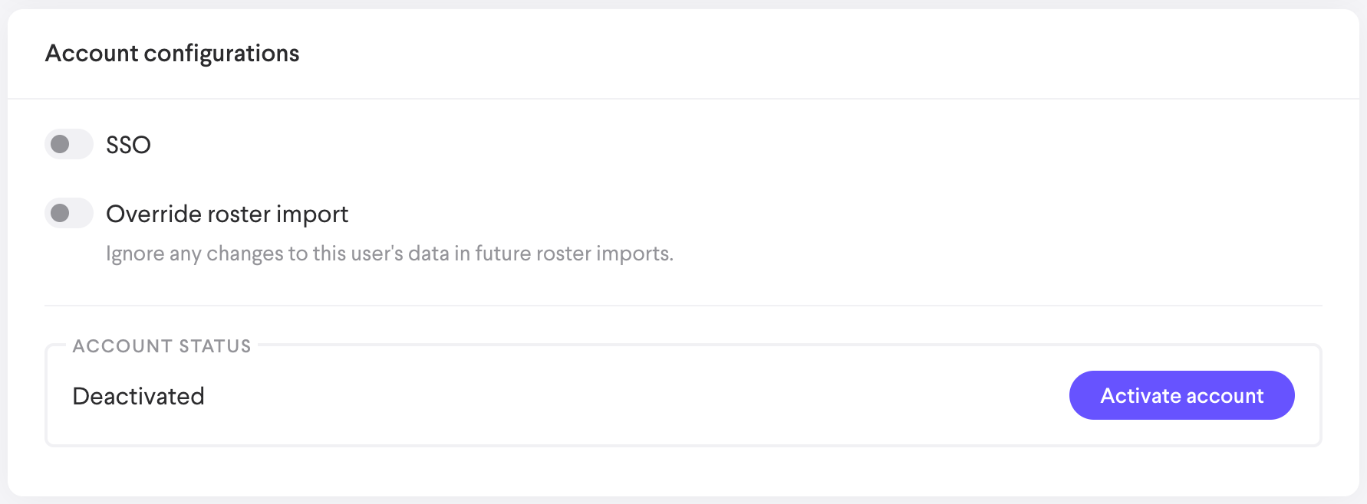Screen dimensions: 1367x504
Task: Flip the first configuration toggle on
Action: pyautogui.click(x=68, y=145)
